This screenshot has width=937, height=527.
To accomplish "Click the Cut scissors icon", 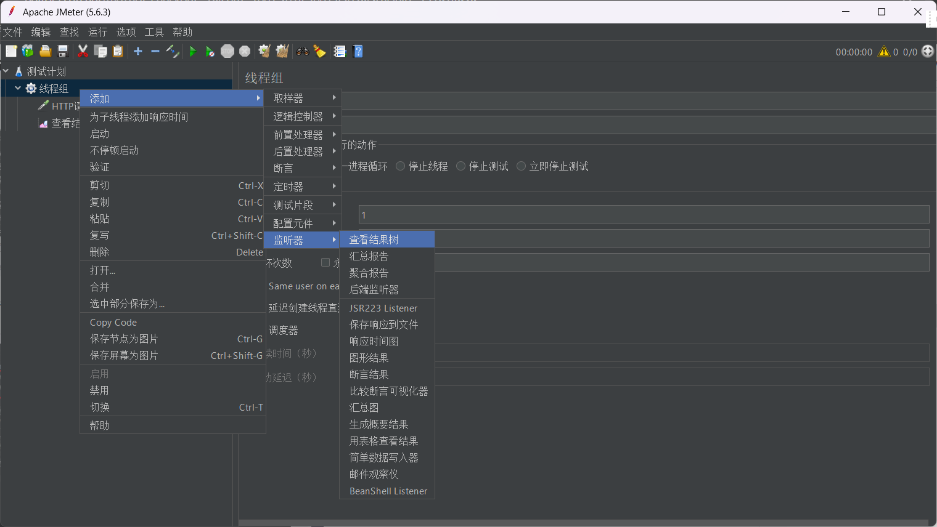I will point(83,51).
